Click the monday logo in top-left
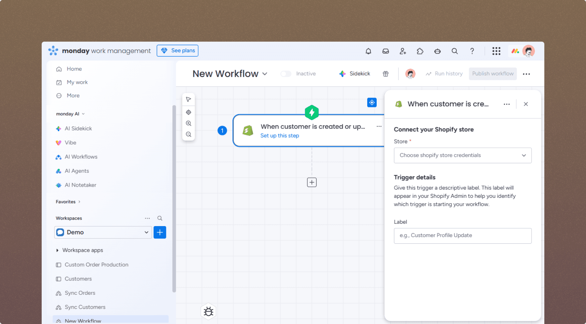 click(x=53, y=51)
